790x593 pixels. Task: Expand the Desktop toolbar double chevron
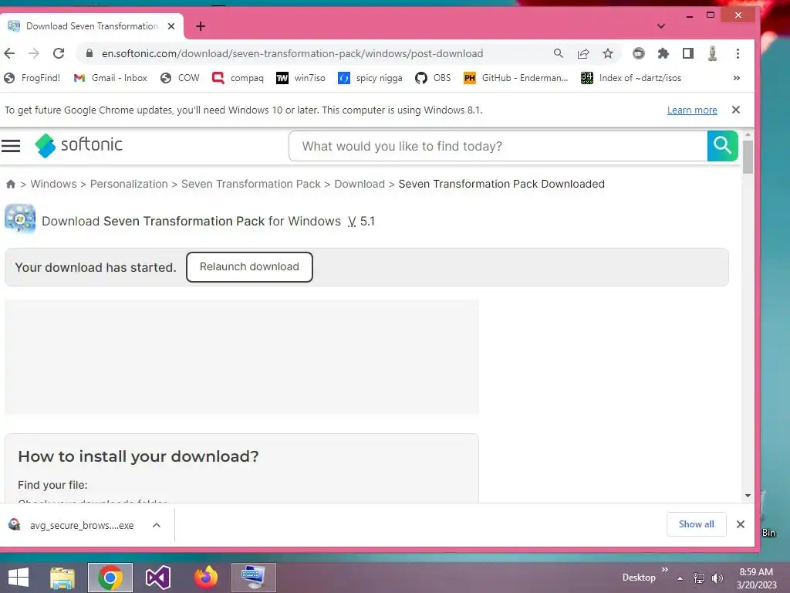pyautogui.click(x=664, y=569)
